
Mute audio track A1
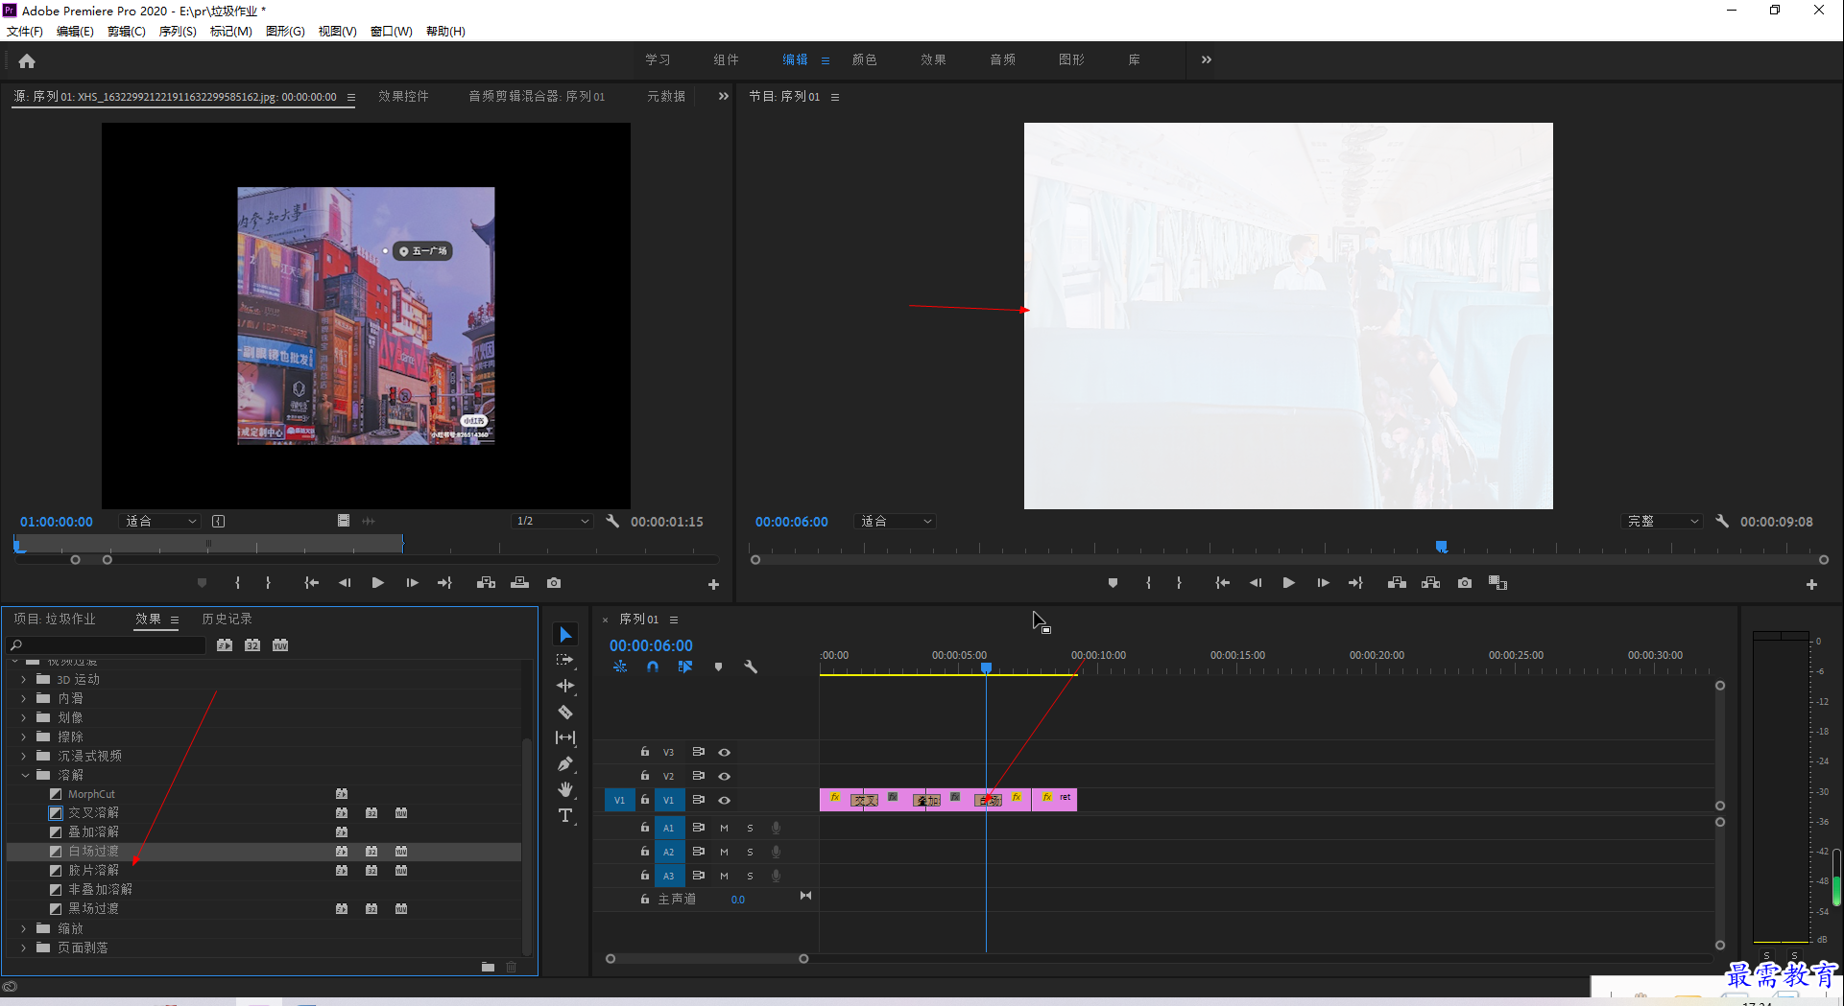[724, 828]
